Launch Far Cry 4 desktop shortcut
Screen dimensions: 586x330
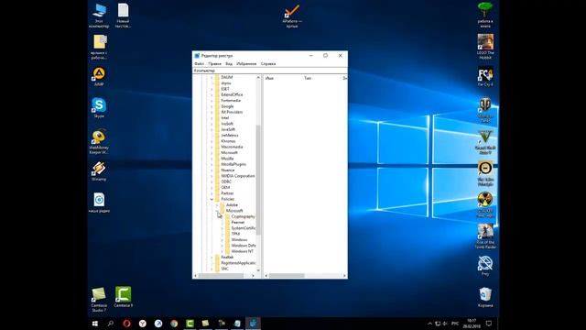[485, 77]
